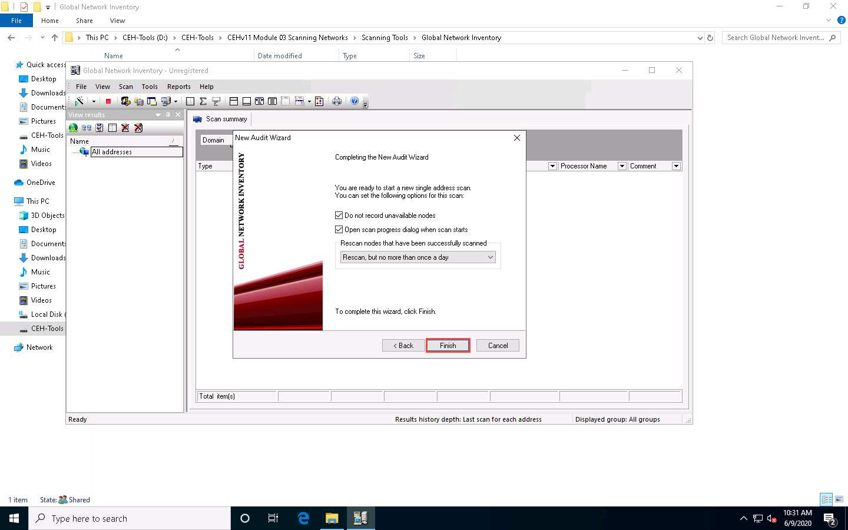Click the Cortana circle icon
Screen dimensions: 848x530
(x=245, y=518)
